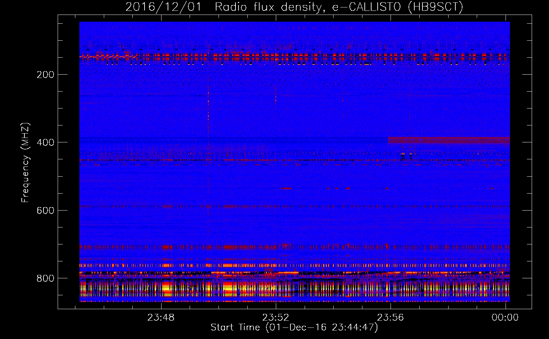Screen dimensions: 549x339
Task: Click the 23:48 time tick label
Action: coord(161,318)
